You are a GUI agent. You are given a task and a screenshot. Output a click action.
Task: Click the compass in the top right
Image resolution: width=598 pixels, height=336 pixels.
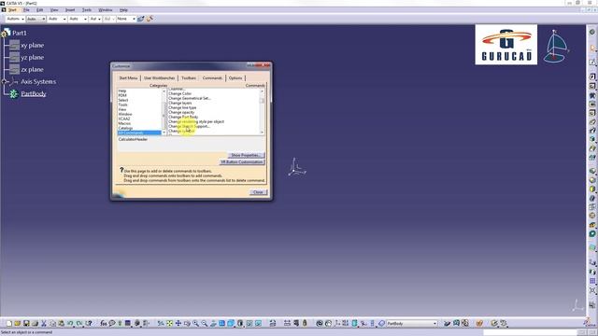pyautogui.click(x=556, y=46)
